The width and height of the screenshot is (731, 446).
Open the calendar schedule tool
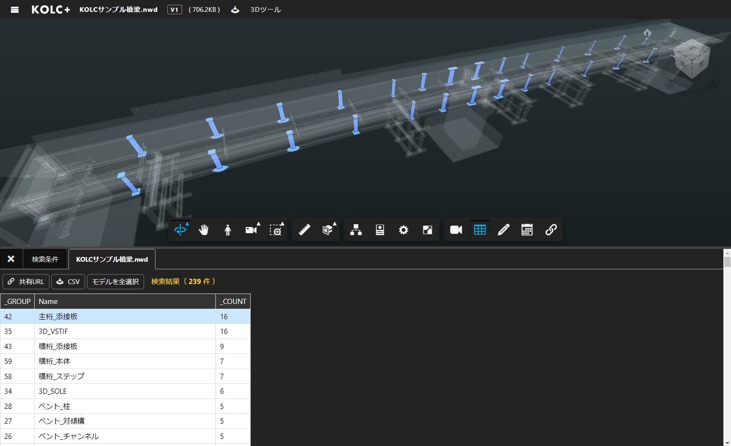pos(527,230)
